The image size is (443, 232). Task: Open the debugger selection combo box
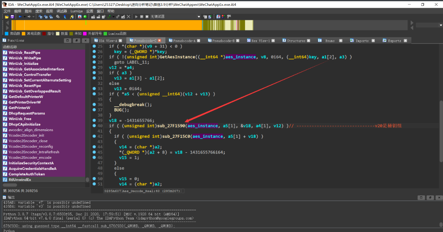pyautogui.click(x=175, y=17)
